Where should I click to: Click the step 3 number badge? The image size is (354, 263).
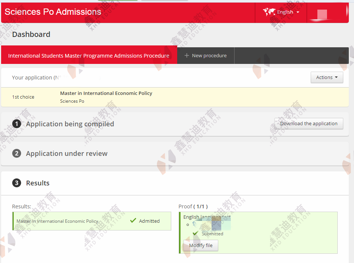click(17, 183)
